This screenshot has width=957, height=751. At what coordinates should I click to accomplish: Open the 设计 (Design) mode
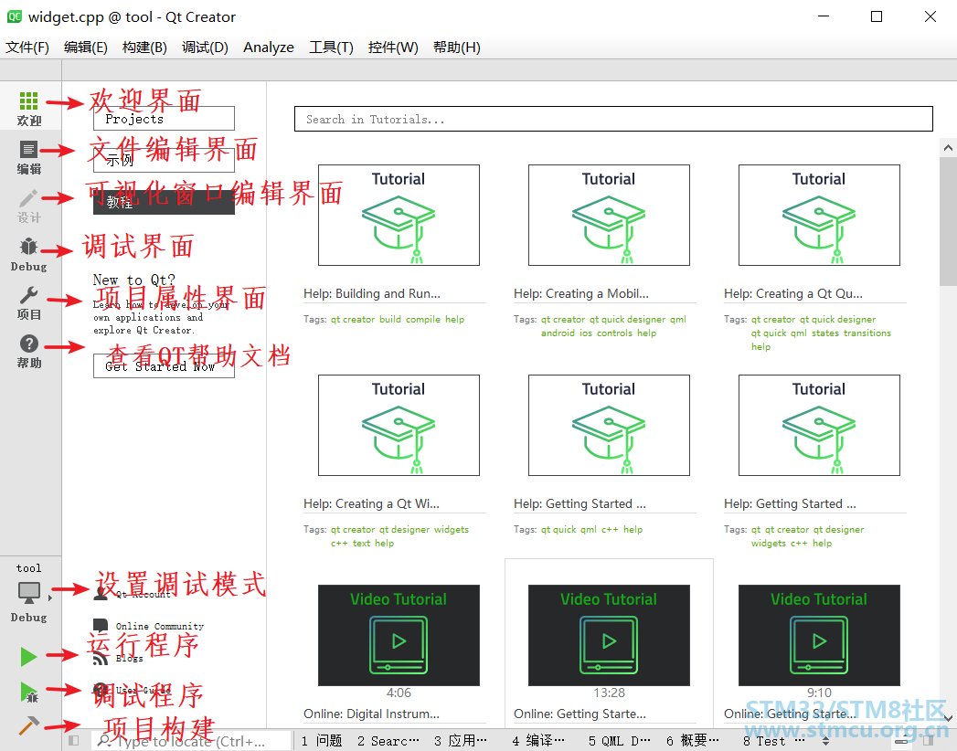point(29,206)
